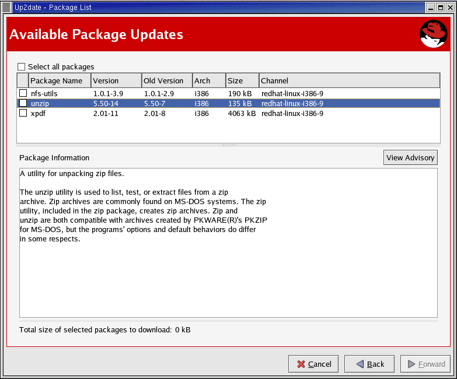Screen dimensions: 457x379
Task: Click old version 1.0.1-2.9 cell
Action: 159,93
